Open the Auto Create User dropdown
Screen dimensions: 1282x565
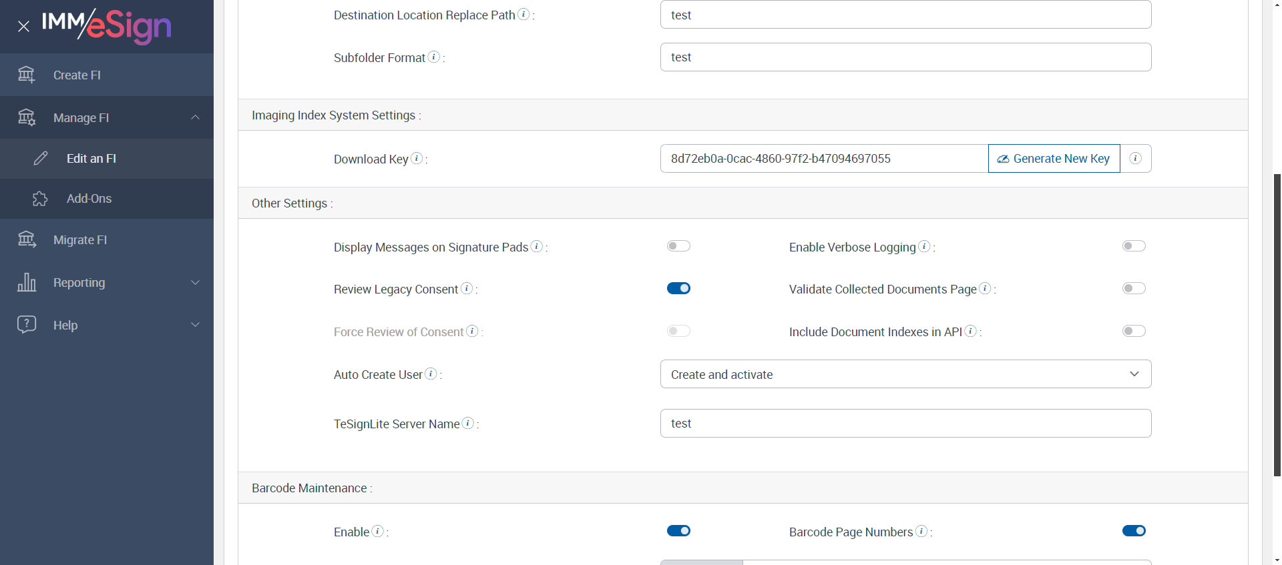pyautogui.click(x=905, y=374)
